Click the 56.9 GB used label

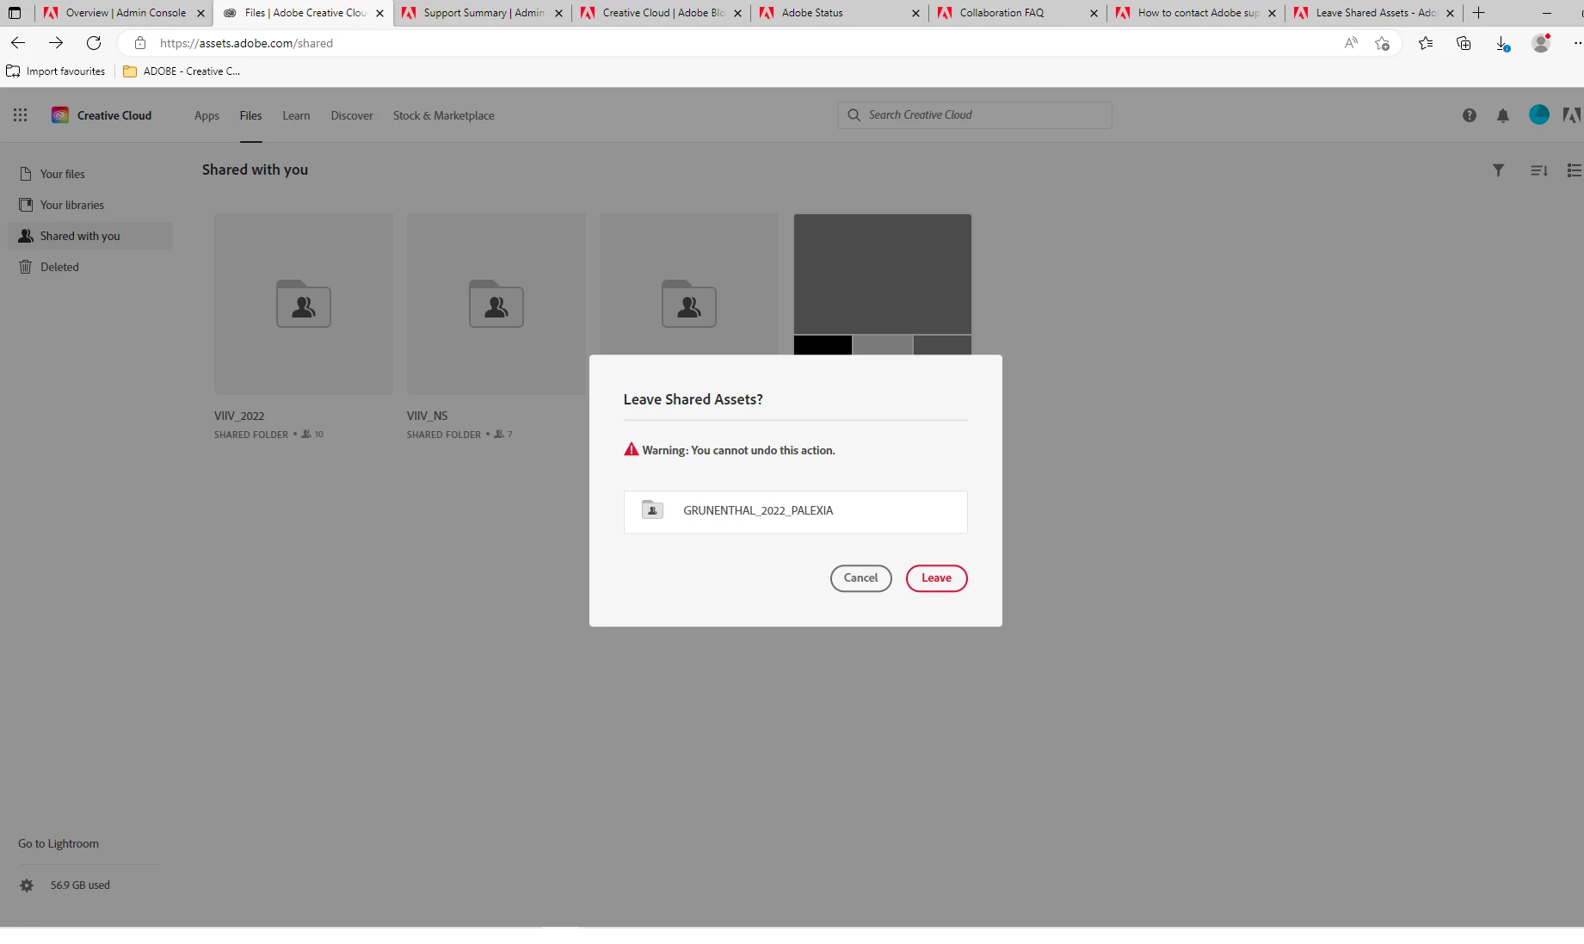pyautogui.click(x=80, y=885)
